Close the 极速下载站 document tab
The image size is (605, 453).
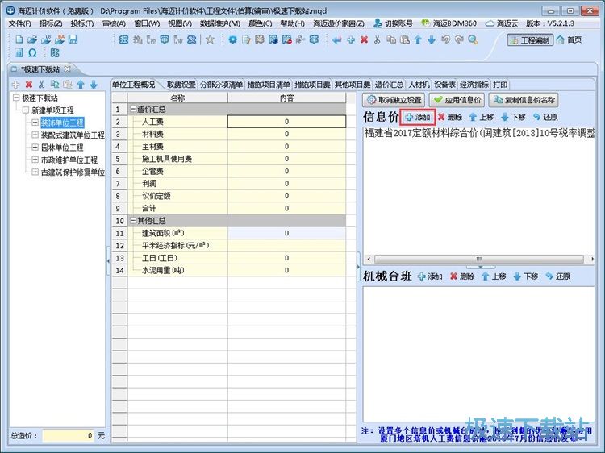tap(67, 69)
